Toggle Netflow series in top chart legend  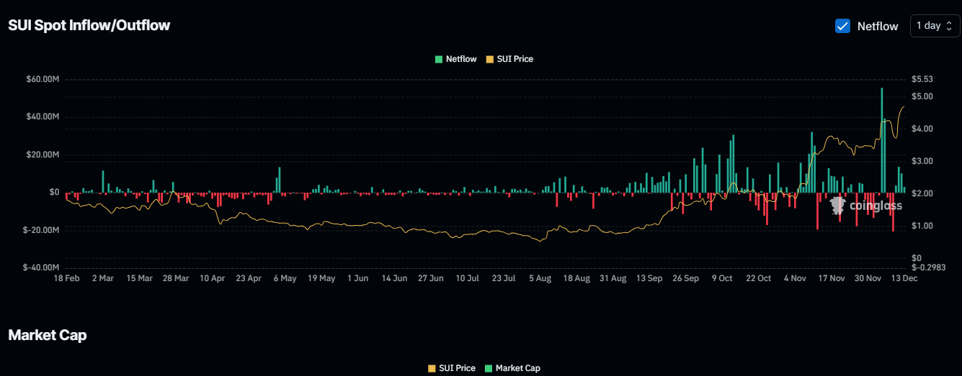455,59
